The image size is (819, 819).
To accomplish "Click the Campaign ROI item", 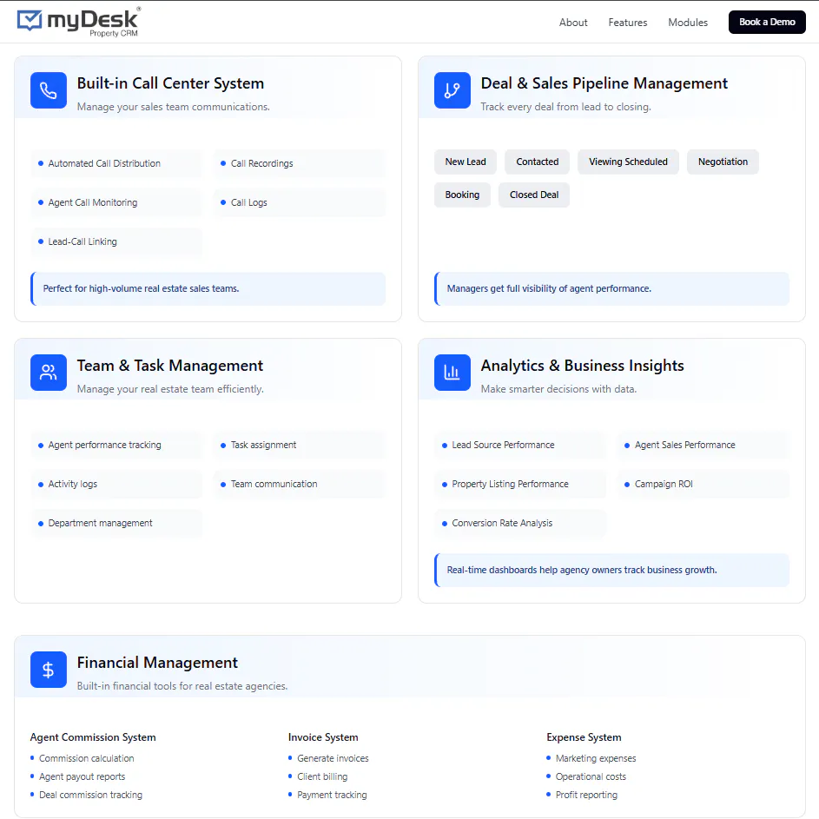I will 703,485.
